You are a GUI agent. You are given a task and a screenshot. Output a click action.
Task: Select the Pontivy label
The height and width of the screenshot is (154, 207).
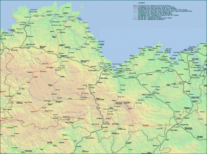pos(79,146)
